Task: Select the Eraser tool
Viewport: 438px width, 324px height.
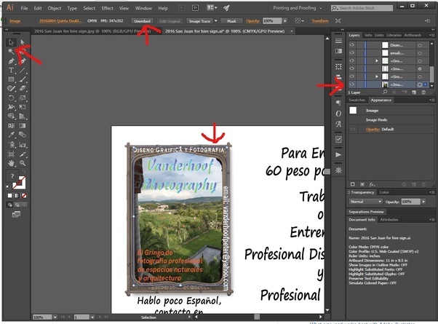Action: pyautogui.click(x=23, y=89)
